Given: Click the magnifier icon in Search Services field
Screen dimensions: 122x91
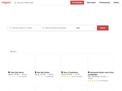Looking at the screenshot, I should coord(43,28).
